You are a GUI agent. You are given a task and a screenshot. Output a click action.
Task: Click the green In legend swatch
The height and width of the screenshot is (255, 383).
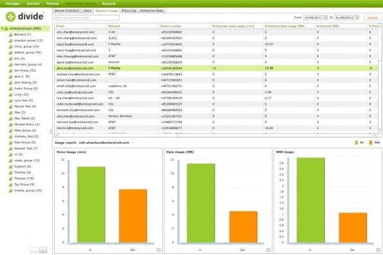(356, 143)
